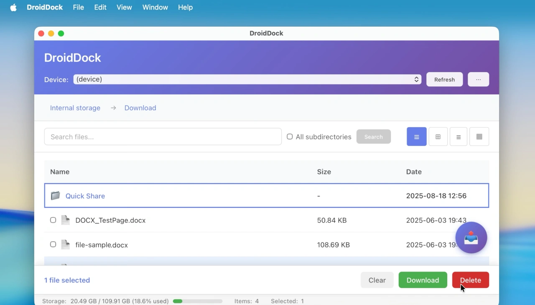
Task: Switch to the dense thumbnail grid view
Action: (x=479, y=136)
